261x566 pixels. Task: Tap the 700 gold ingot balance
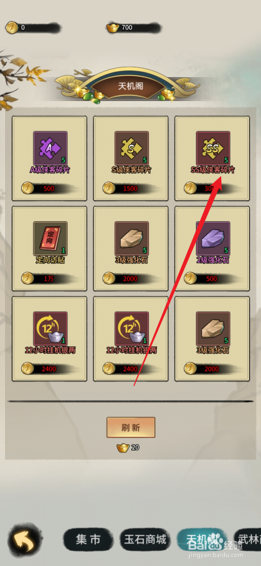tap(133, 27)
